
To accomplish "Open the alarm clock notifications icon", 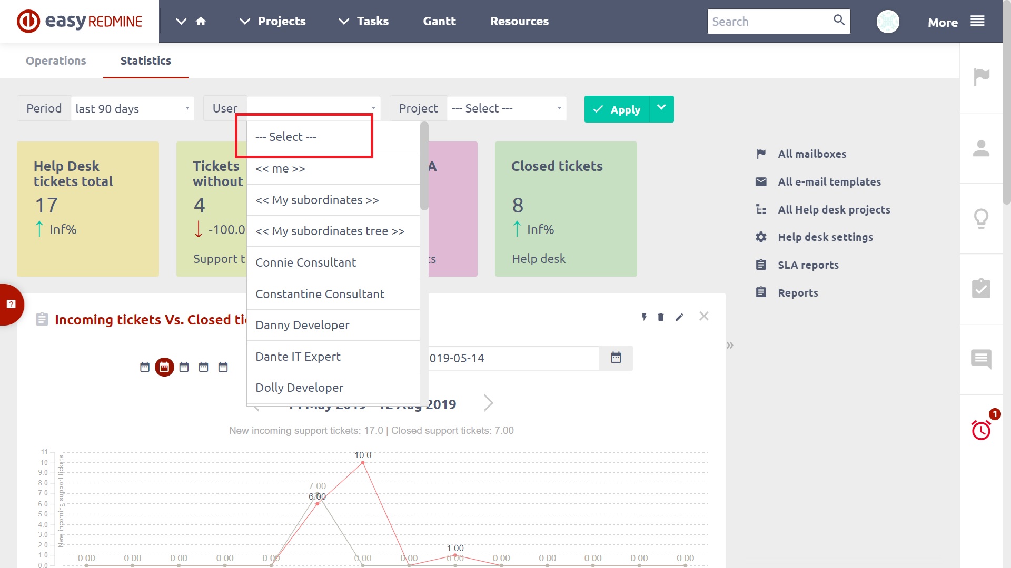I will click(x=981, y=430).
